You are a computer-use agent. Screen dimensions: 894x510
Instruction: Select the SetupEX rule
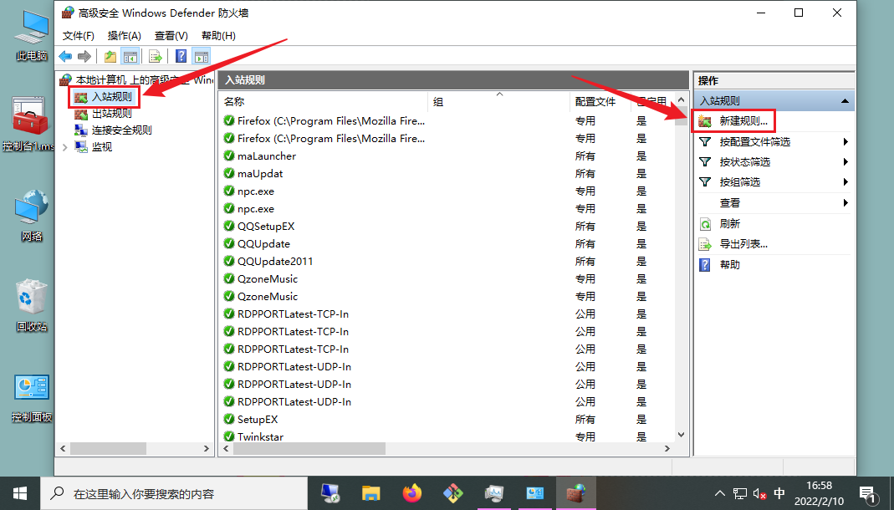pos(258,420)
